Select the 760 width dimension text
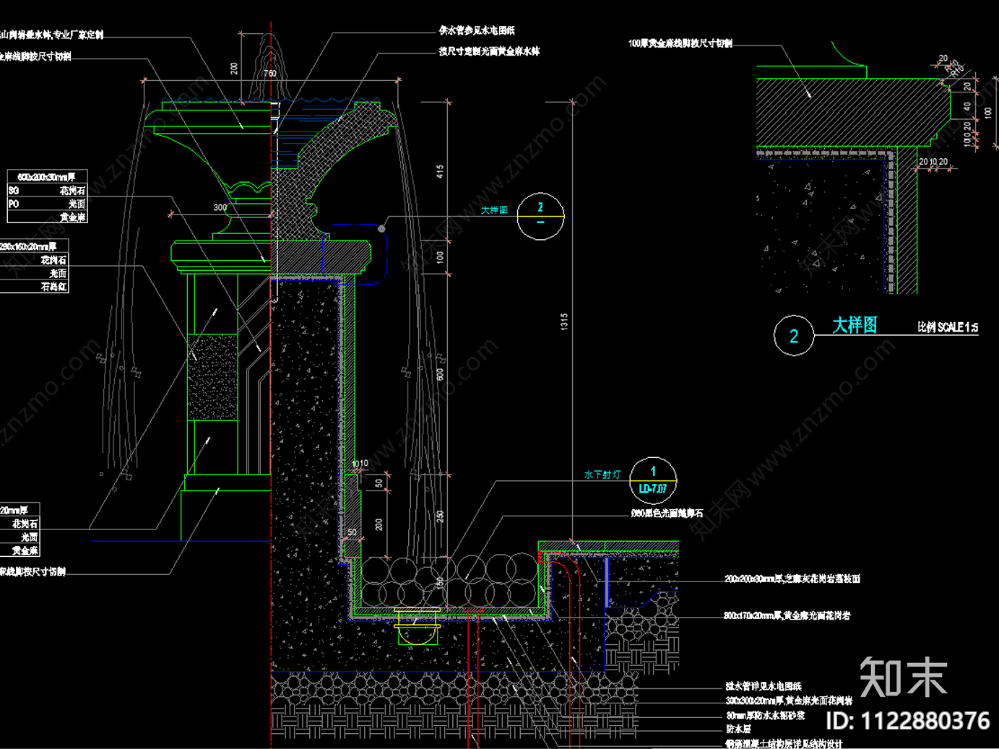The width and height of the screenshot is (999, 749). [x=270, y=74]
